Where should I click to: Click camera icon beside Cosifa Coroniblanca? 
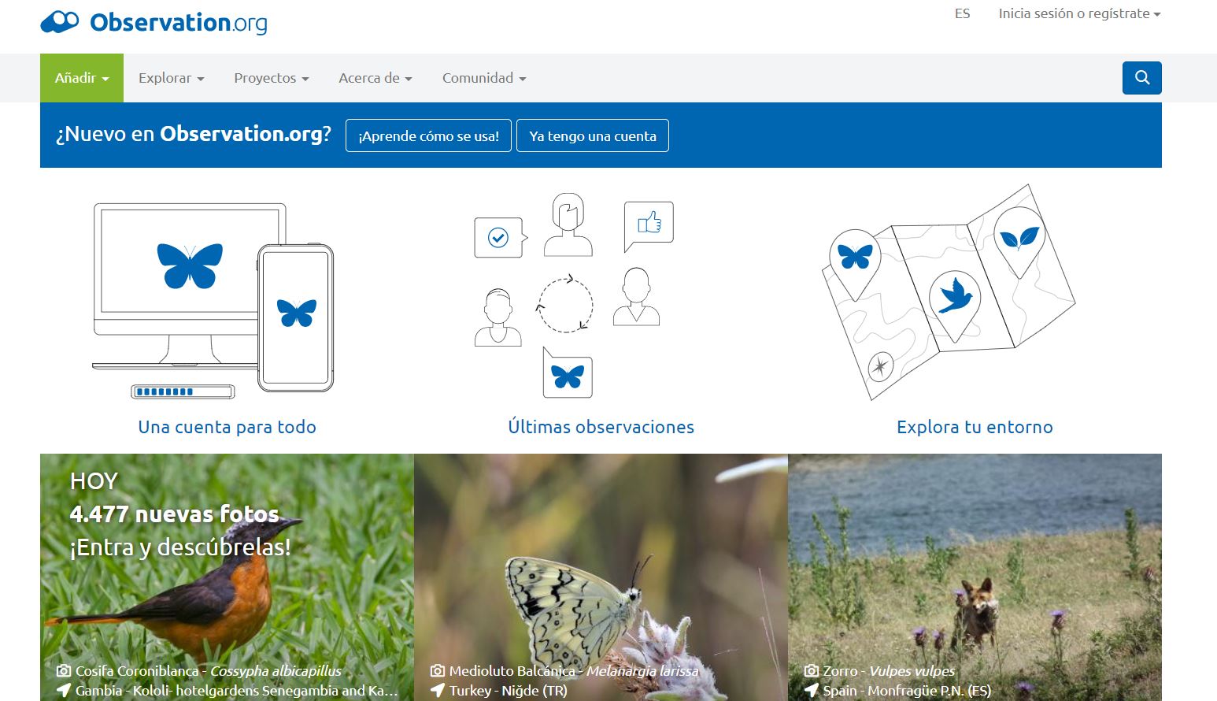click(64, 671)
